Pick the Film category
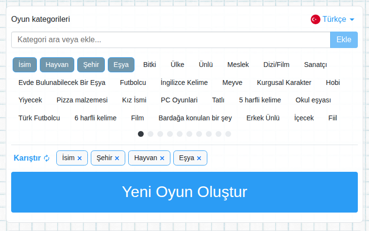 pyautogui.click(x=137, y=118)
